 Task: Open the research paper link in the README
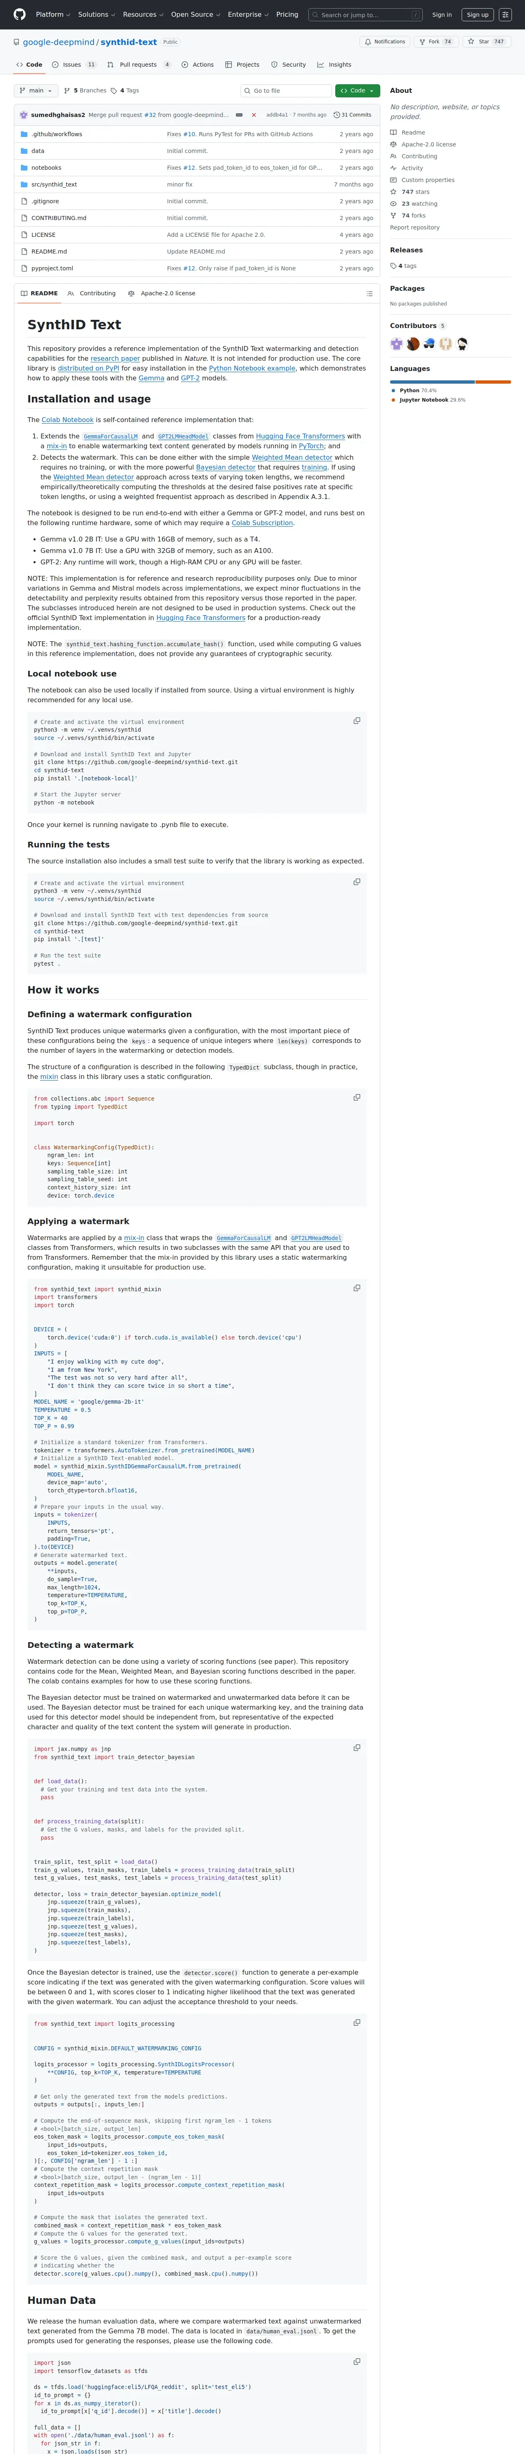115,358
